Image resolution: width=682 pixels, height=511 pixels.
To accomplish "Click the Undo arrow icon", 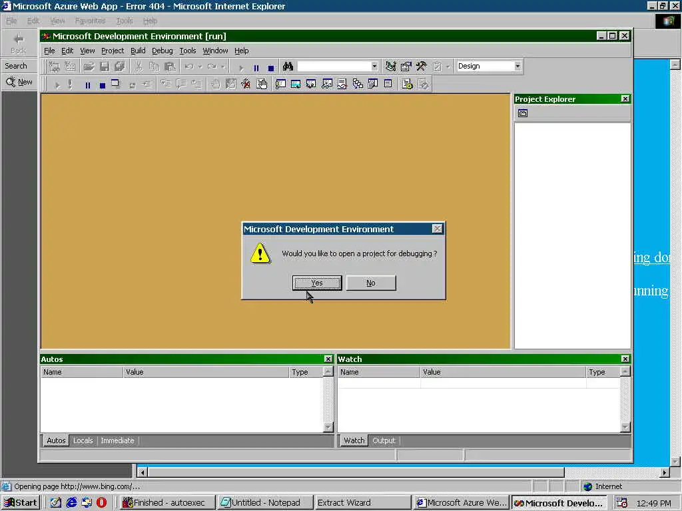I will (188, 67).
